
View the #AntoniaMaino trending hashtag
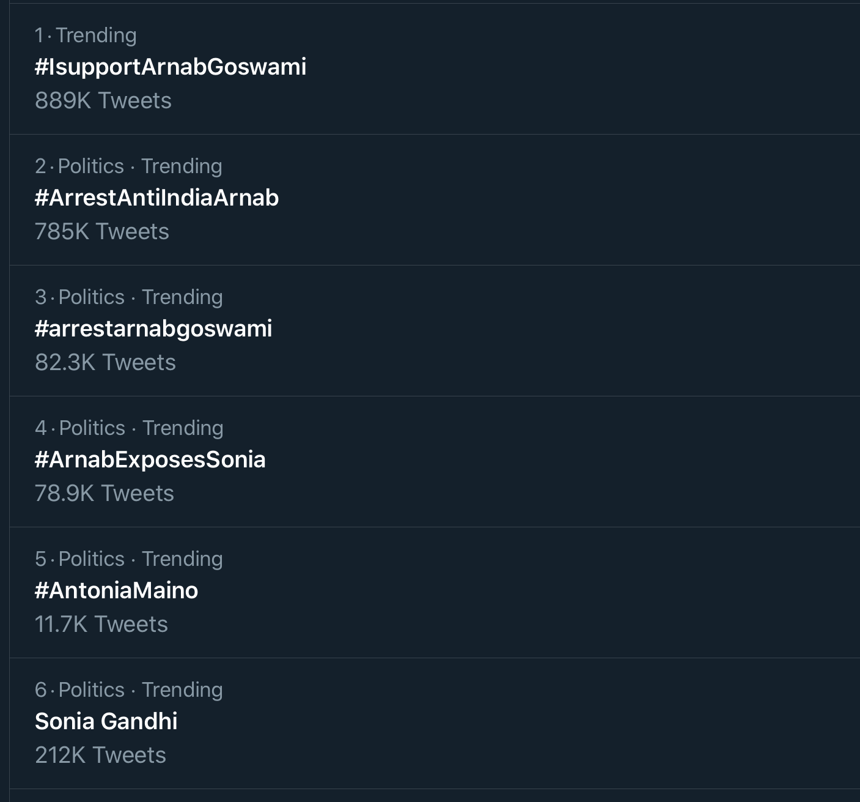[117, 590]
